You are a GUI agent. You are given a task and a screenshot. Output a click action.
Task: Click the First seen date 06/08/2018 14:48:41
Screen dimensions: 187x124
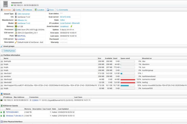(68, 33)
